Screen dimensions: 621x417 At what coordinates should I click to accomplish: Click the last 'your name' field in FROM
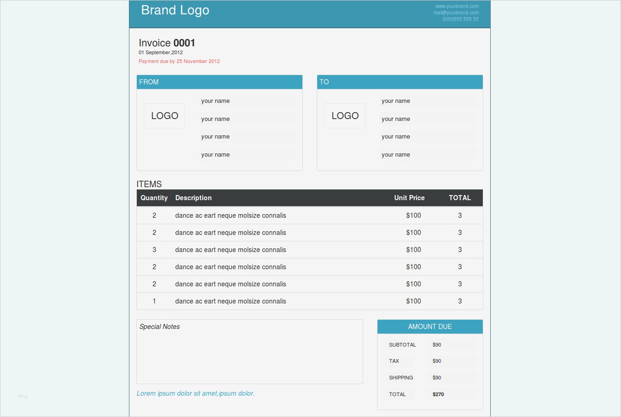click(x=247, y=155)
